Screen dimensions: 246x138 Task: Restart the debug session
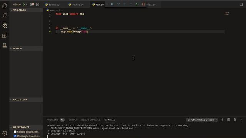pyautogui.click(x=137, y=4)
